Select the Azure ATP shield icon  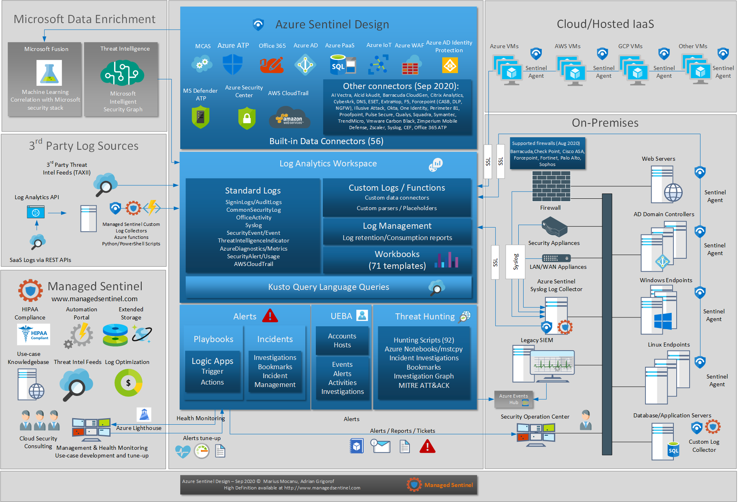coord(232,65)
